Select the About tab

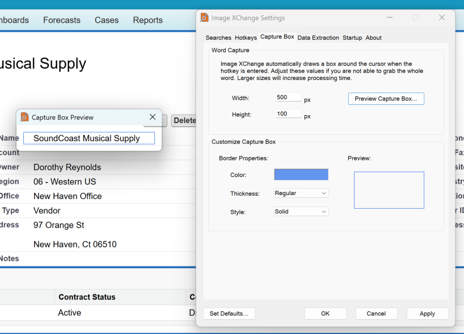pos(373,38)
